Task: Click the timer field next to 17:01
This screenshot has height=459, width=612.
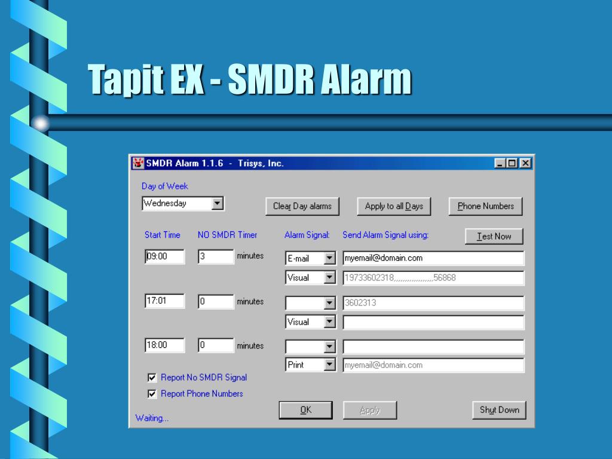Action: tap(216, 301)
